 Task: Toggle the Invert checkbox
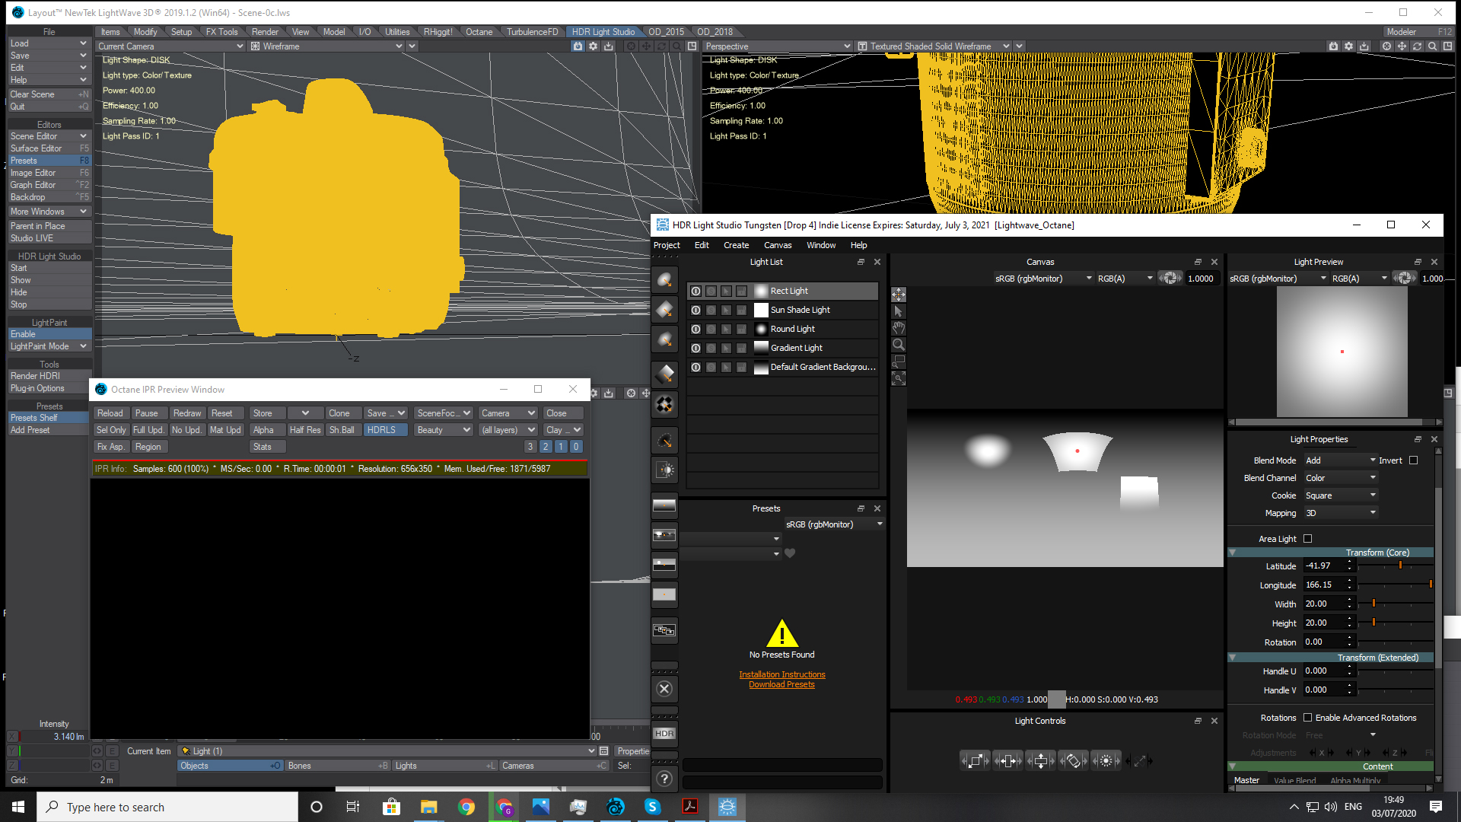click(x=1414, y=460)
